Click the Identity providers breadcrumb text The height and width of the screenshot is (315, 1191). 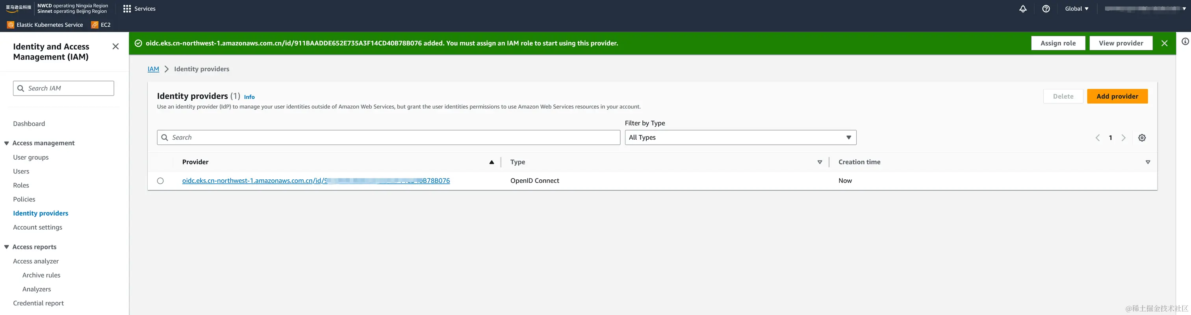[x=202, y=69]
